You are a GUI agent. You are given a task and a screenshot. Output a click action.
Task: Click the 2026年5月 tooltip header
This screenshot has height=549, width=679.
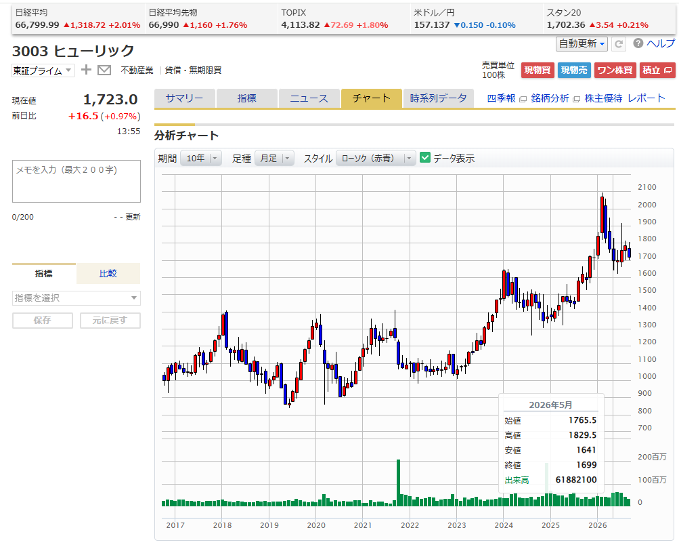pos(550,405)
